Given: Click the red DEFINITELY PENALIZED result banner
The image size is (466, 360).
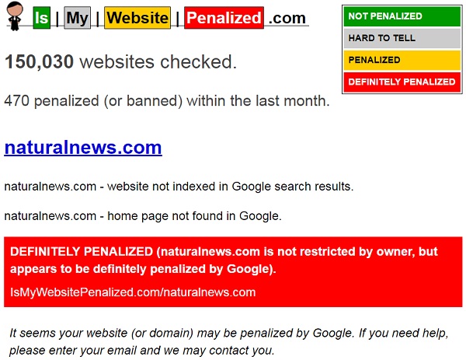Looking at the screenshot, I should coord(233,272).
